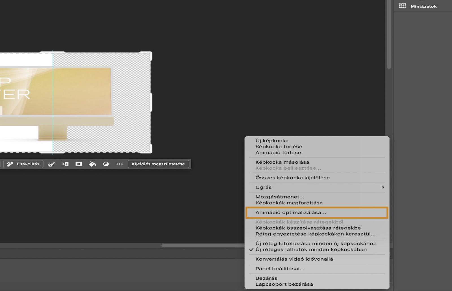Select the brush-style selection modify icon
The image size is (452, 291).
coord(51,164)
